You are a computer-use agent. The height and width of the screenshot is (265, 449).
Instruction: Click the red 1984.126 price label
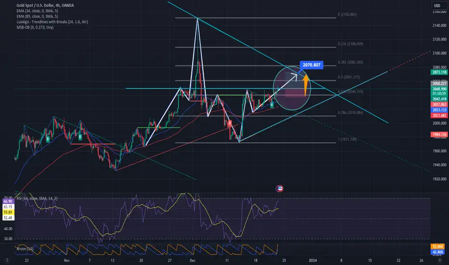[439, 134]
